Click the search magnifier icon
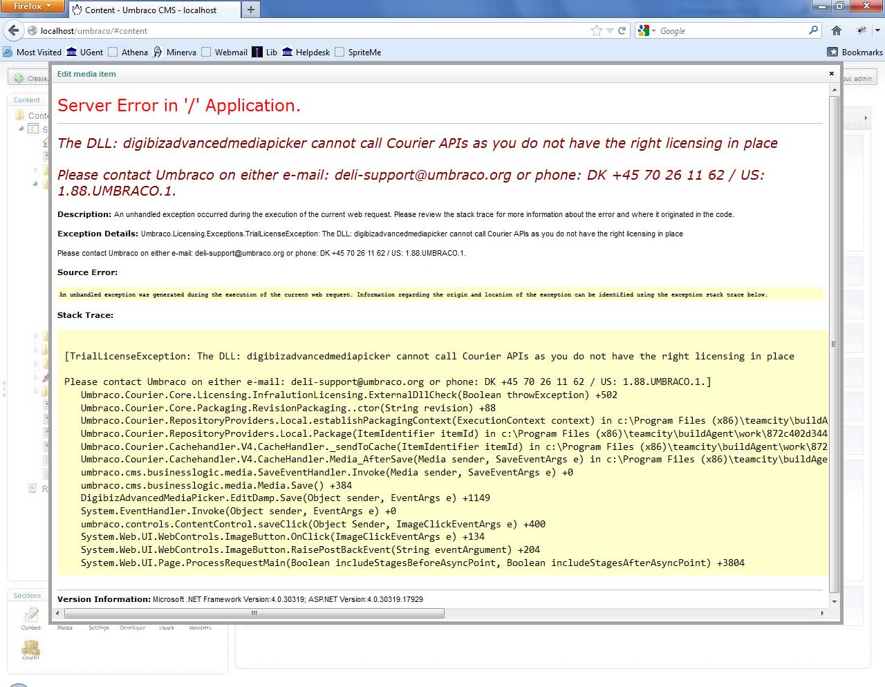This screenshot has width=885, height=687. [x=813, y=30]
